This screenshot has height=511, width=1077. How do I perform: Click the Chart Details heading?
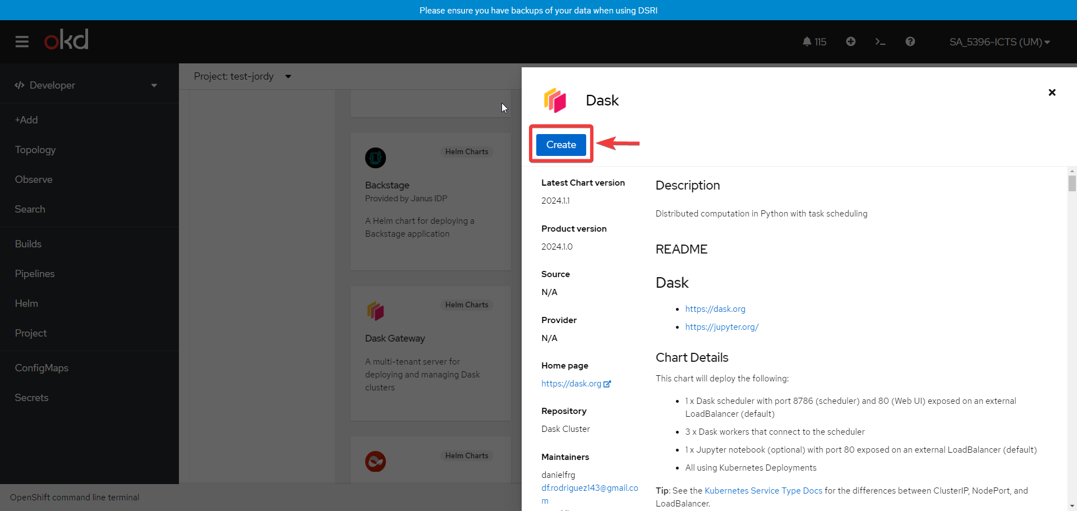(x=692, y=358)
